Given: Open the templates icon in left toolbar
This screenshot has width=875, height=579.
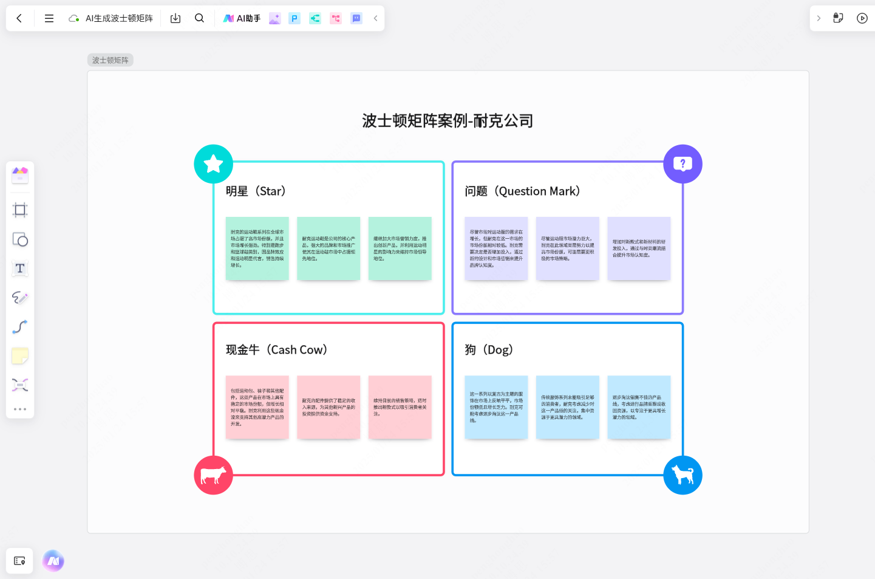Looking at the screenshot, I should (20, 176).
